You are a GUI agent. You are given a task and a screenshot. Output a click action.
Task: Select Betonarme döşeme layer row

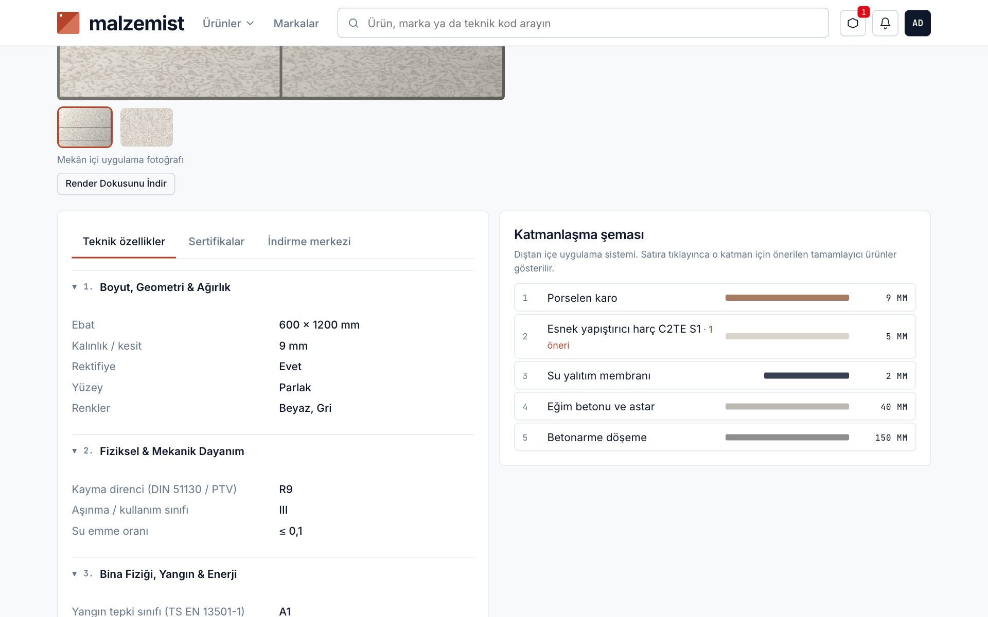tap(715, 438)
